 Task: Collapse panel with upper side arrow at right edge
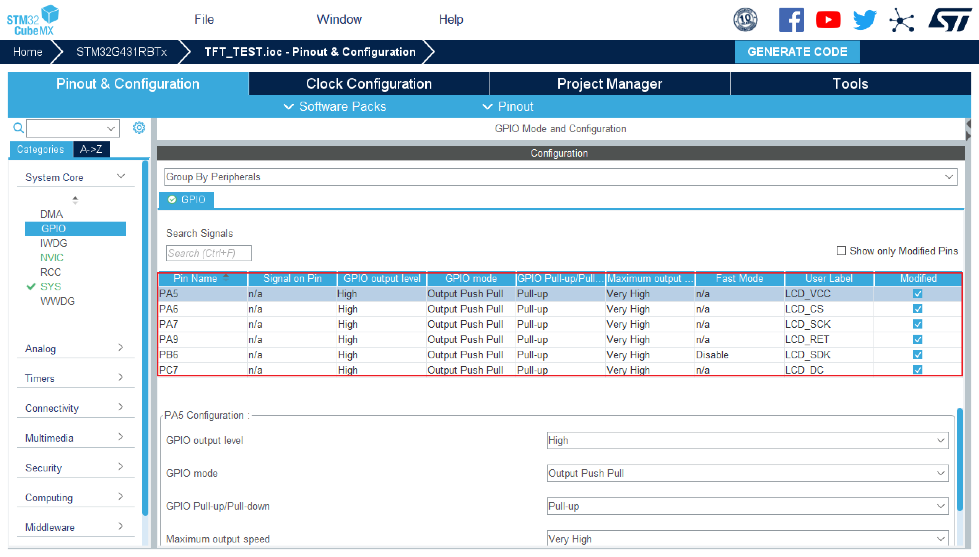coord(969,123)
